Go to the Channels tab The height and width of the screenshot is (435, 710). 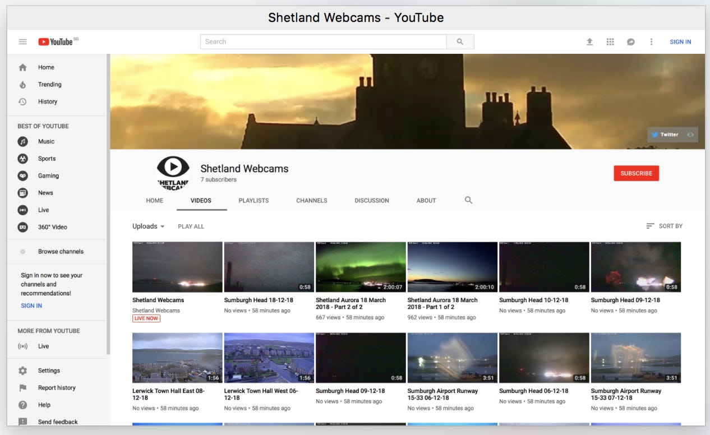(312, 201)
